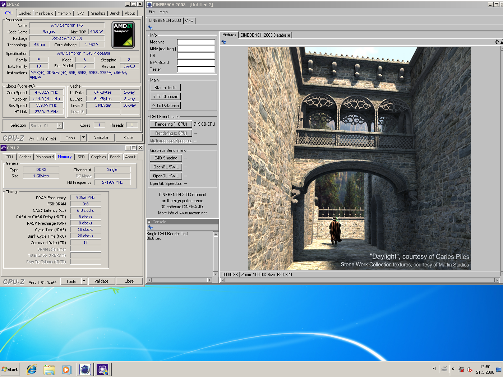Click the 17:50 clock in the system tray

485,367
